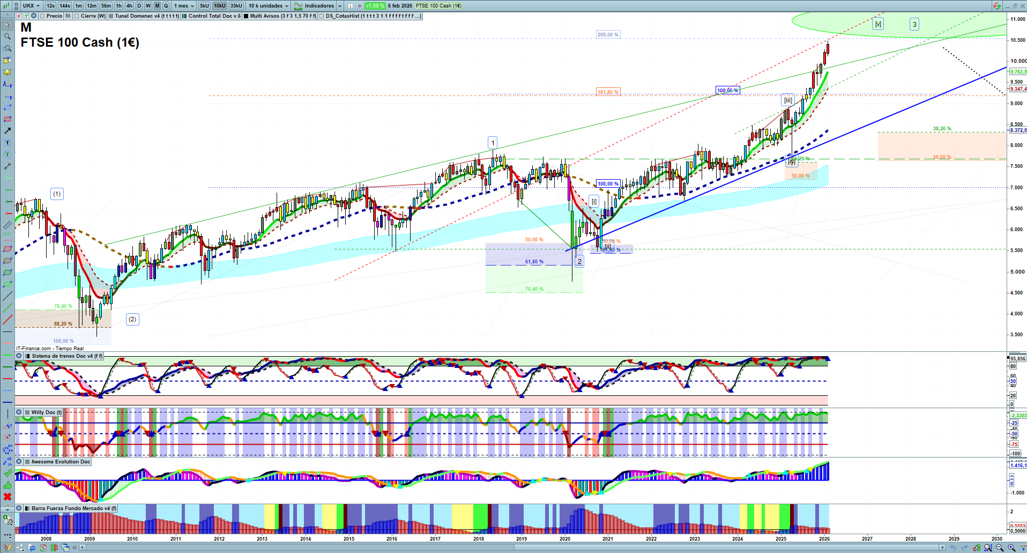The image size is (1027, 553).
Task: Click the zoom out magnifier in bottom bar
Action: [x=1000, y=548]
